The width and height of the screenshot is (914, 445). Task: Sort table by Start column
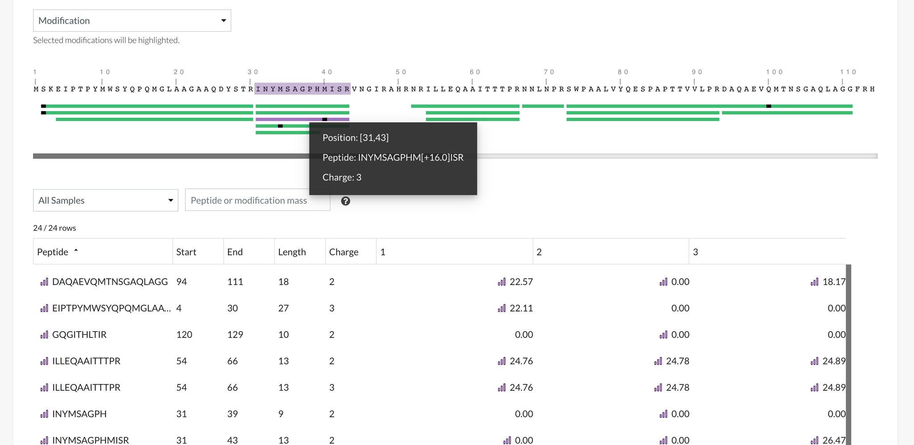(186, 252)
